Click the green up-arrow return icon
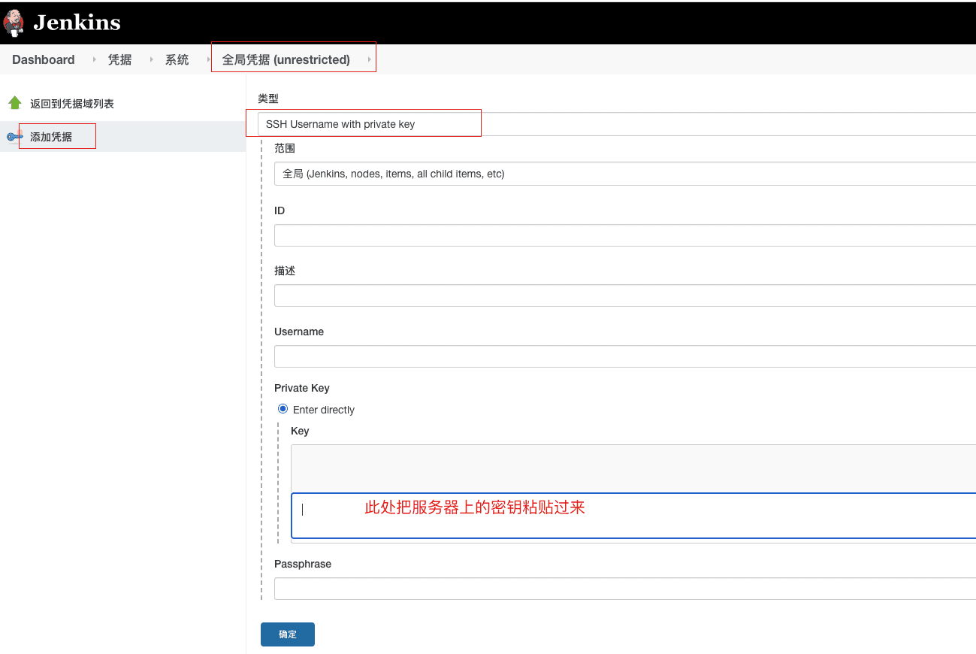This screenshot has width=976, height=654. tap(15, 103)
